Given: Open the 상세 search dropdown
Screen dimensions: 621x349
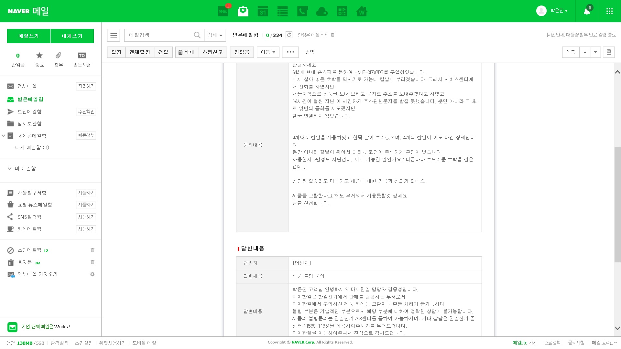Looking at the screenshot, I should point(215,35).
